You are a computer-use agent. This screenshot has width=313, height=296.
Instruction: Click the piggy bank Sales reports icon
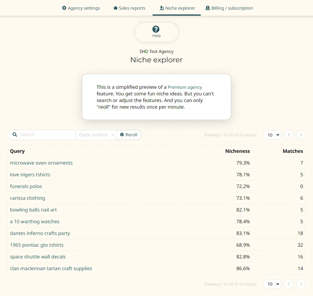click(115, 8)
